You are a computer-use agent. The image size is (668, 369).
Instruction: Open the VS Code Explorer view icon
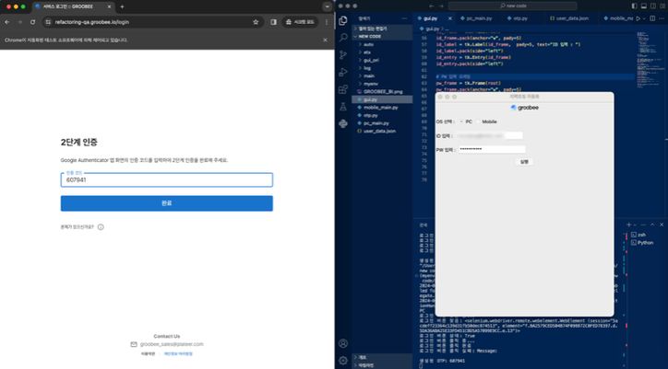tap(343, 20)
